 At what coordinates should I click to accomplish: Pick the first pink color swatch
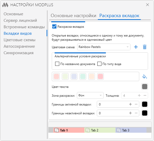[x=56, y=76]
